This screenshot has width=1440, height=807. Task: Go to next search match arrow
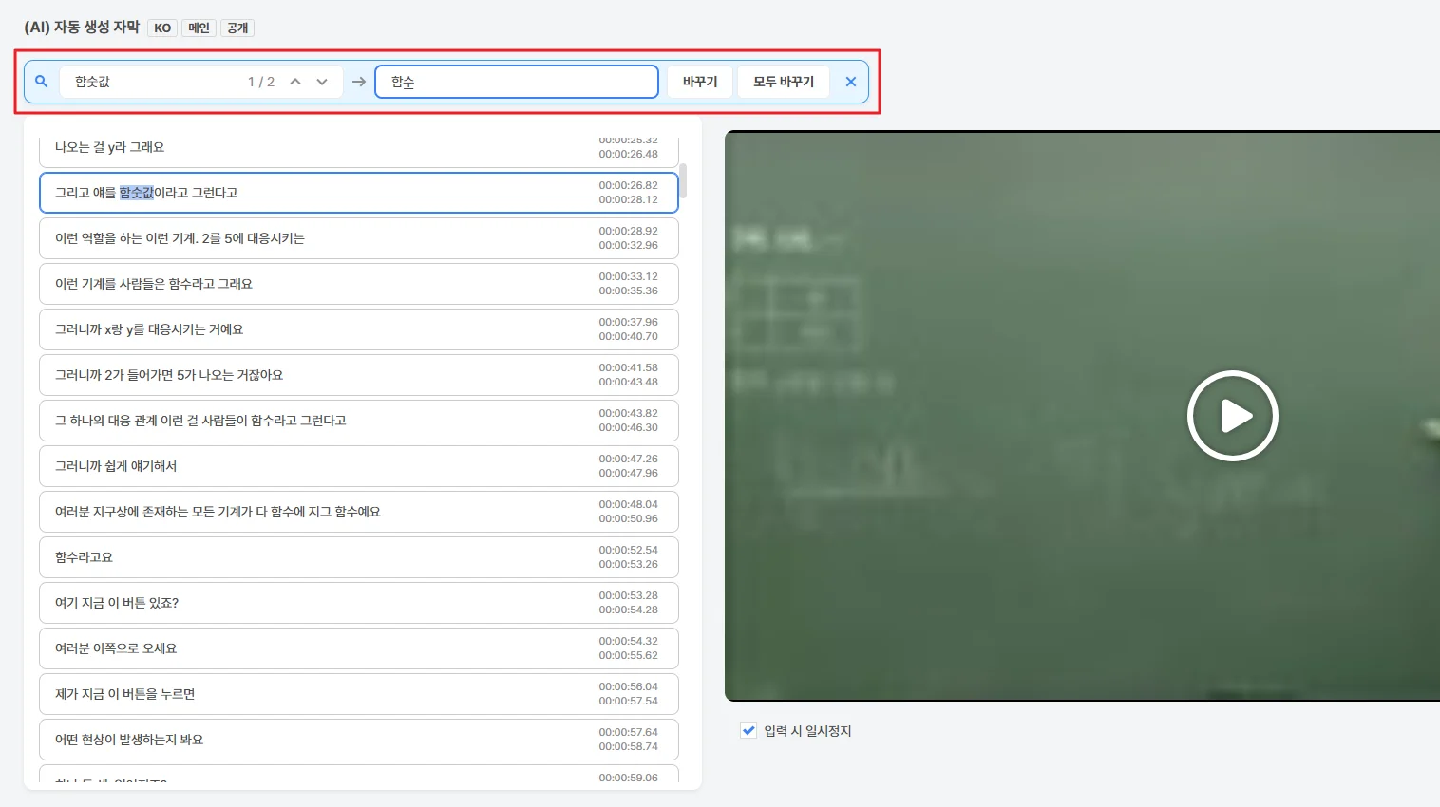(322, 82)
